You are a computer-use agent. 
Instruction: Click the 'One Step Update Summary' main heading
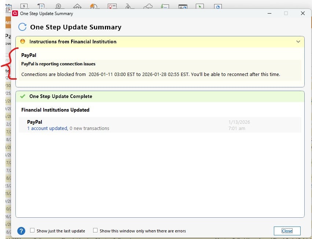click(76, 27)
